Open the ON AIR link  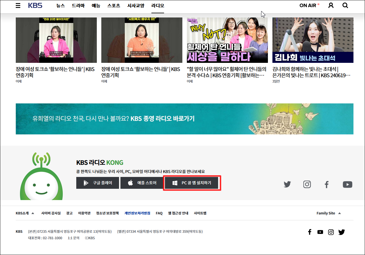coord(309,5)
